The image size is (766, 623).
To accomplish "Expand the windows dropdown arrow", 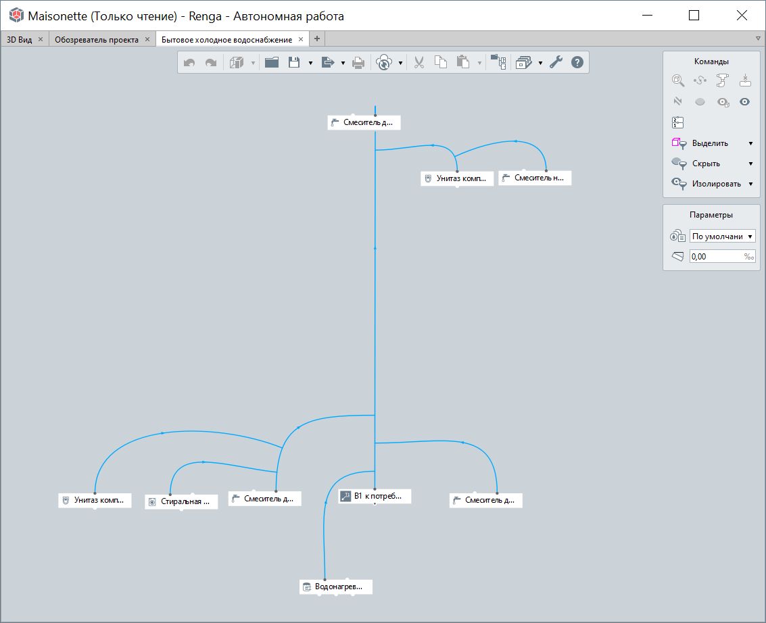I will (x=540, y=63).
